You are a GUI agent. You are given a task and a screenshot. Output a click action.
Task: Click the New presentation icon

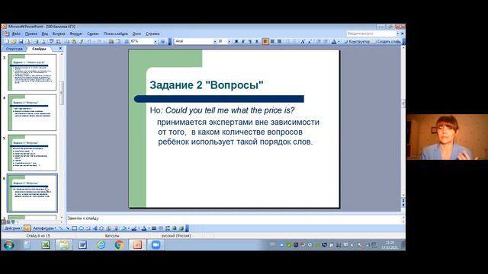tap(7, 41)
